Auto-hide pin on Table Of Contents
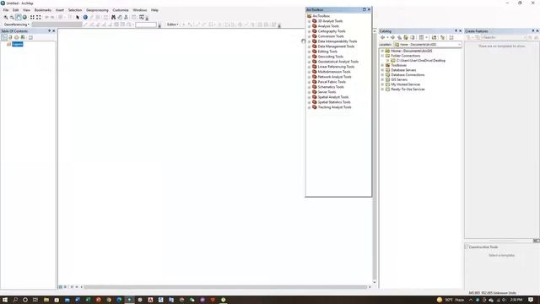540x304 pixels. click(49, 31)
